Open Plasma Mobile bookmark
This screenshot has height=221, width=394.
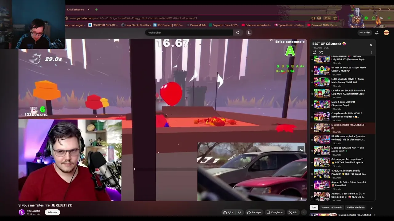point(196,25)
